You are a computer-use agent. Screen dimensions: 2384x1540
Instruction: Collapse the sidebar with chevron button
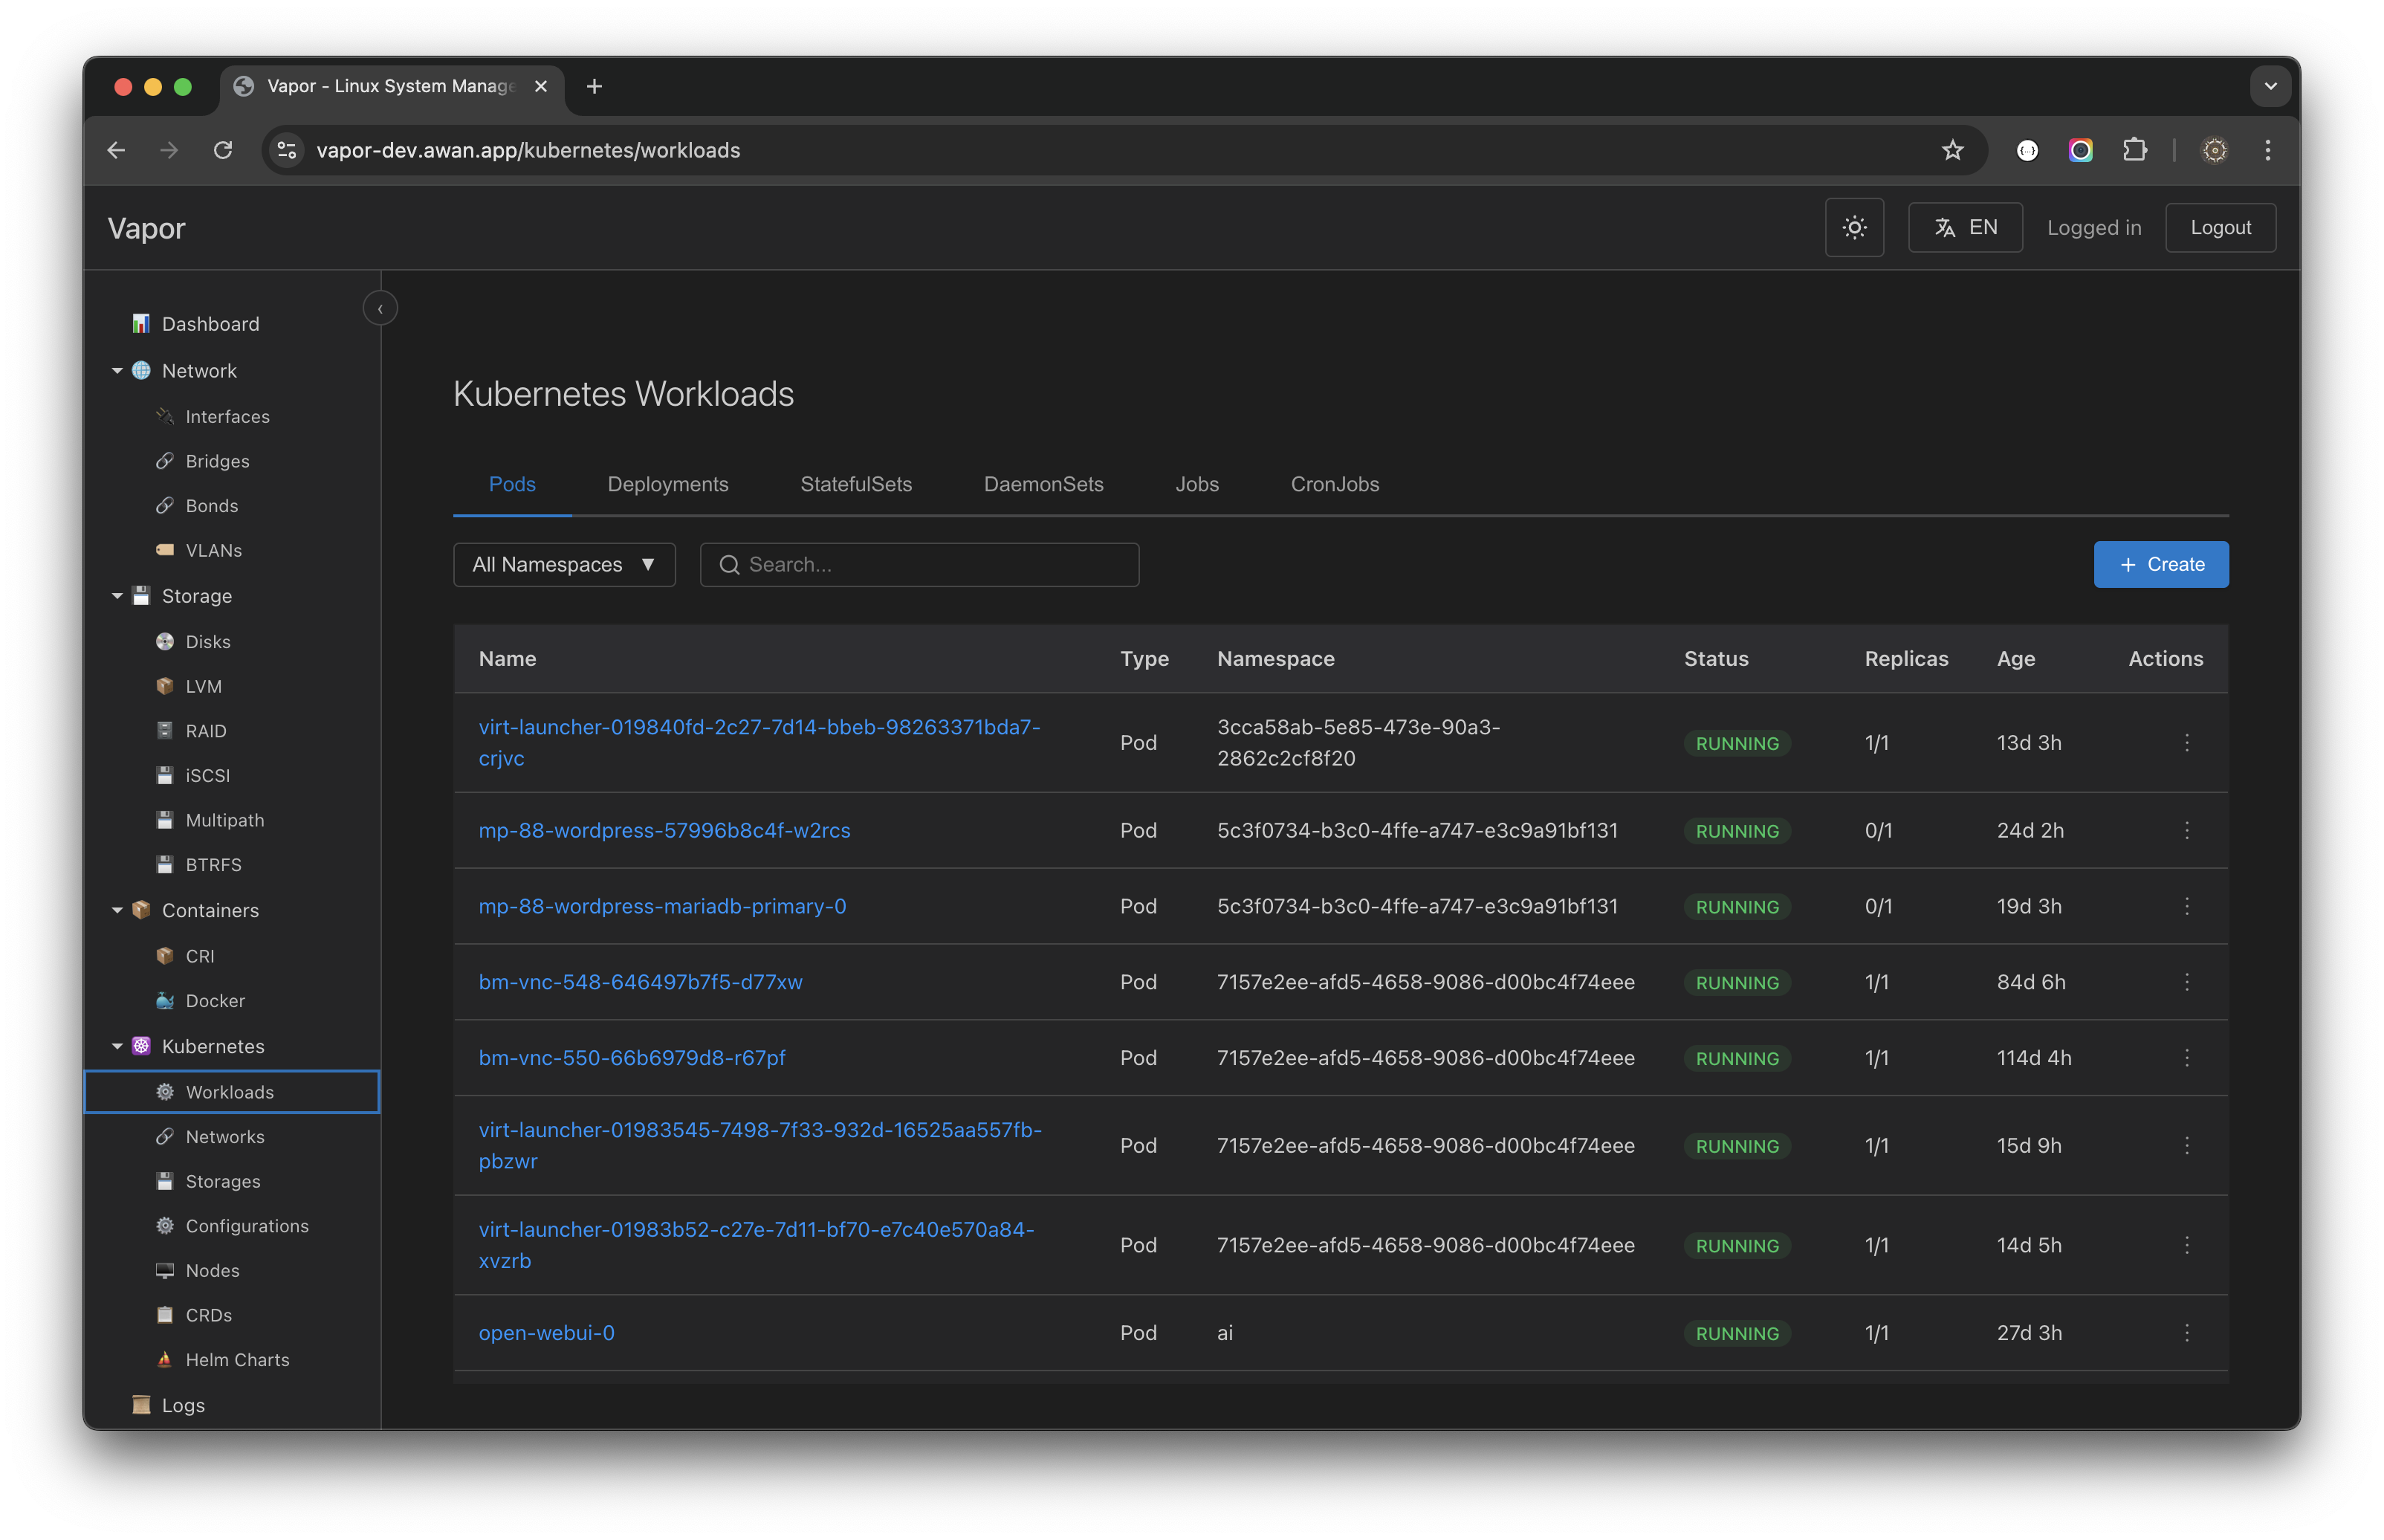tap(380, 309)
